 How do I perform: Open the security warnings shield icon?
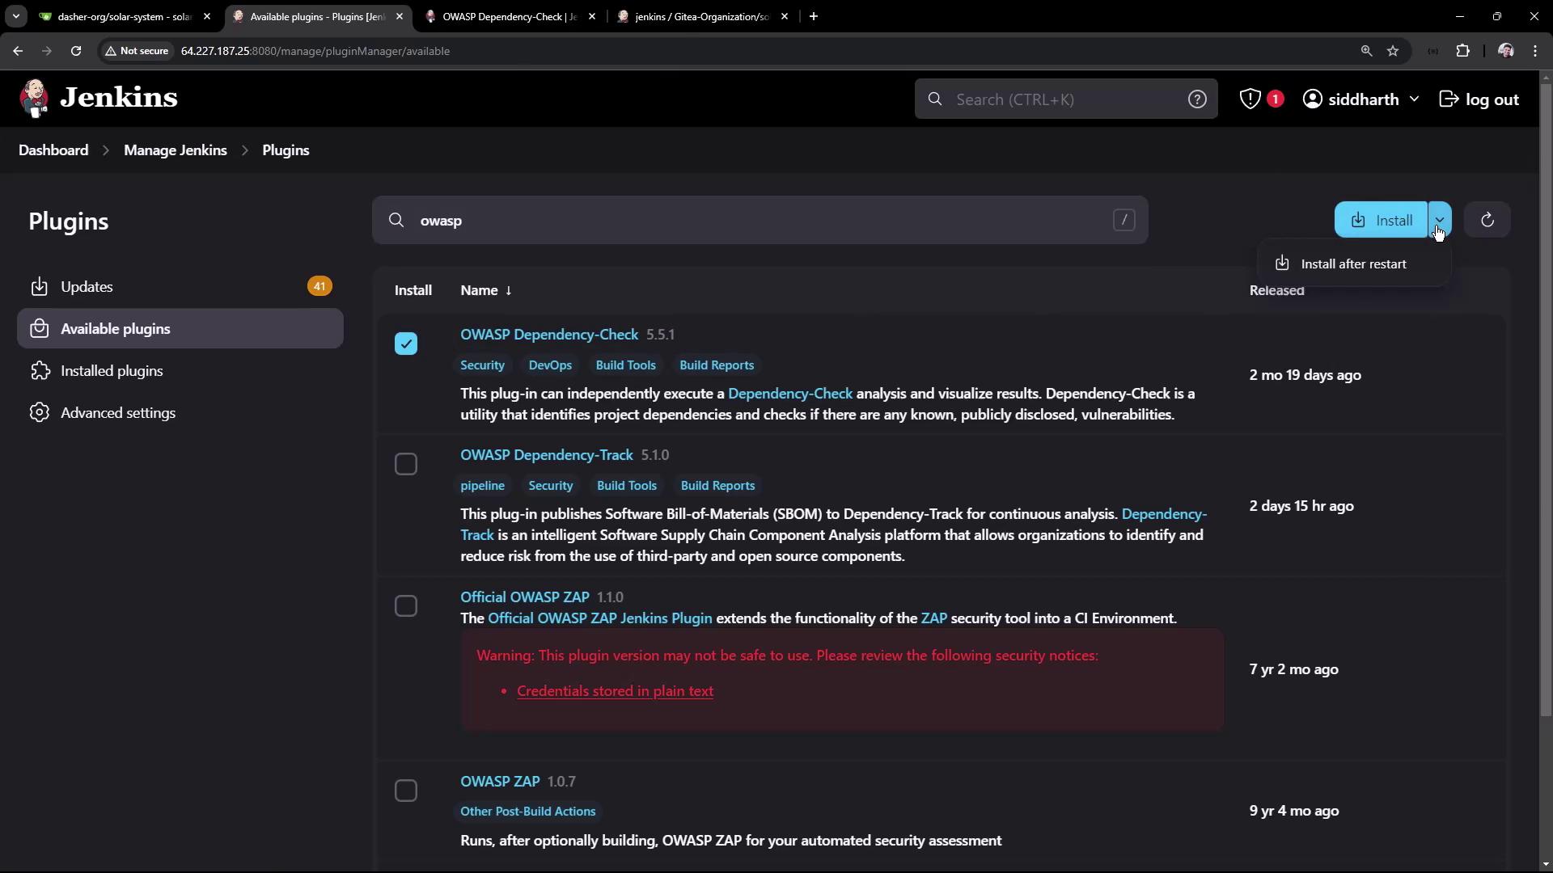point(1250,99)
